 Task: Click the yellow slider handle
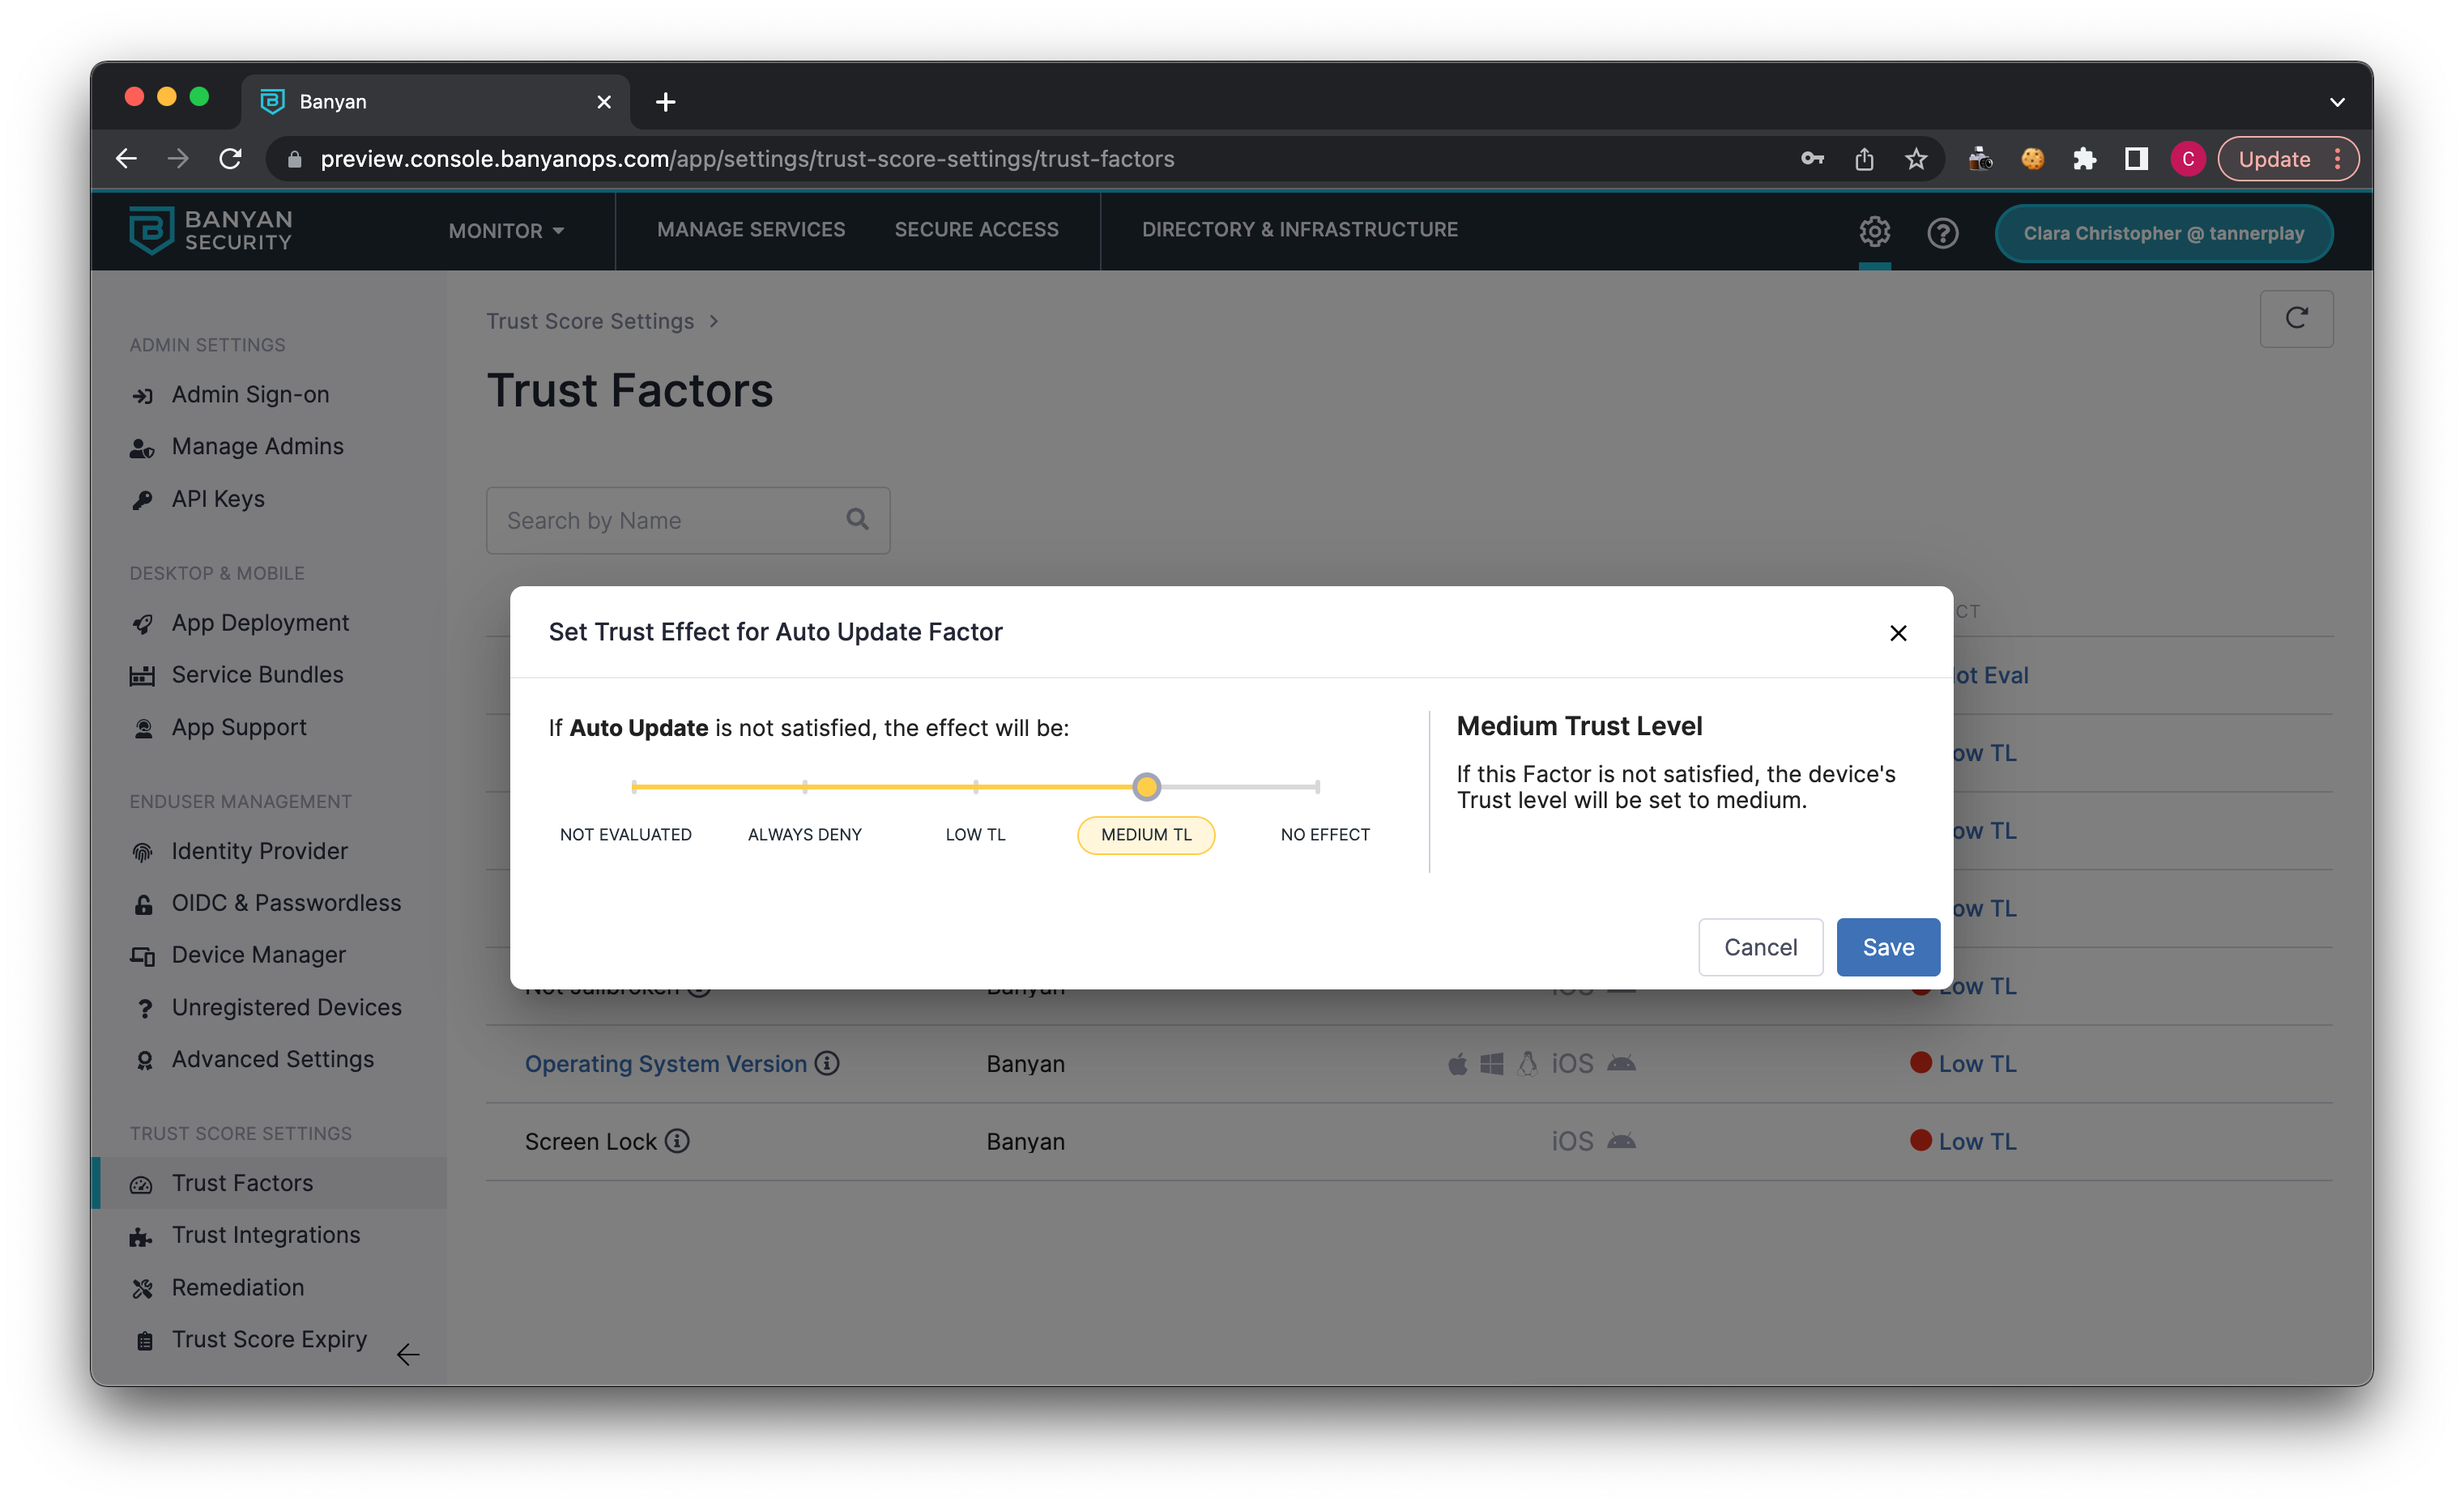[1146, 786]
